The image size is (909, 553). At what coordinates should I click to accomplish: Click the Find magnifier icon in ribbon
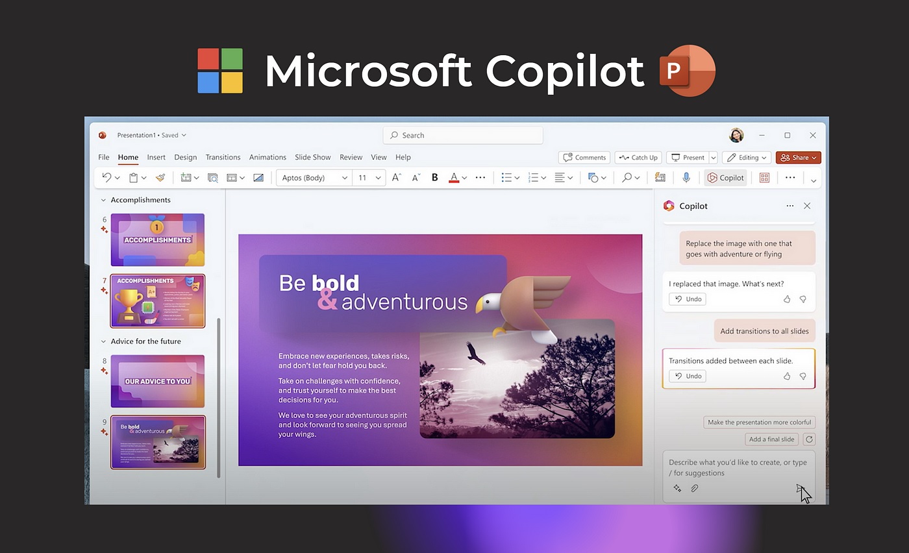coord(627,177)
